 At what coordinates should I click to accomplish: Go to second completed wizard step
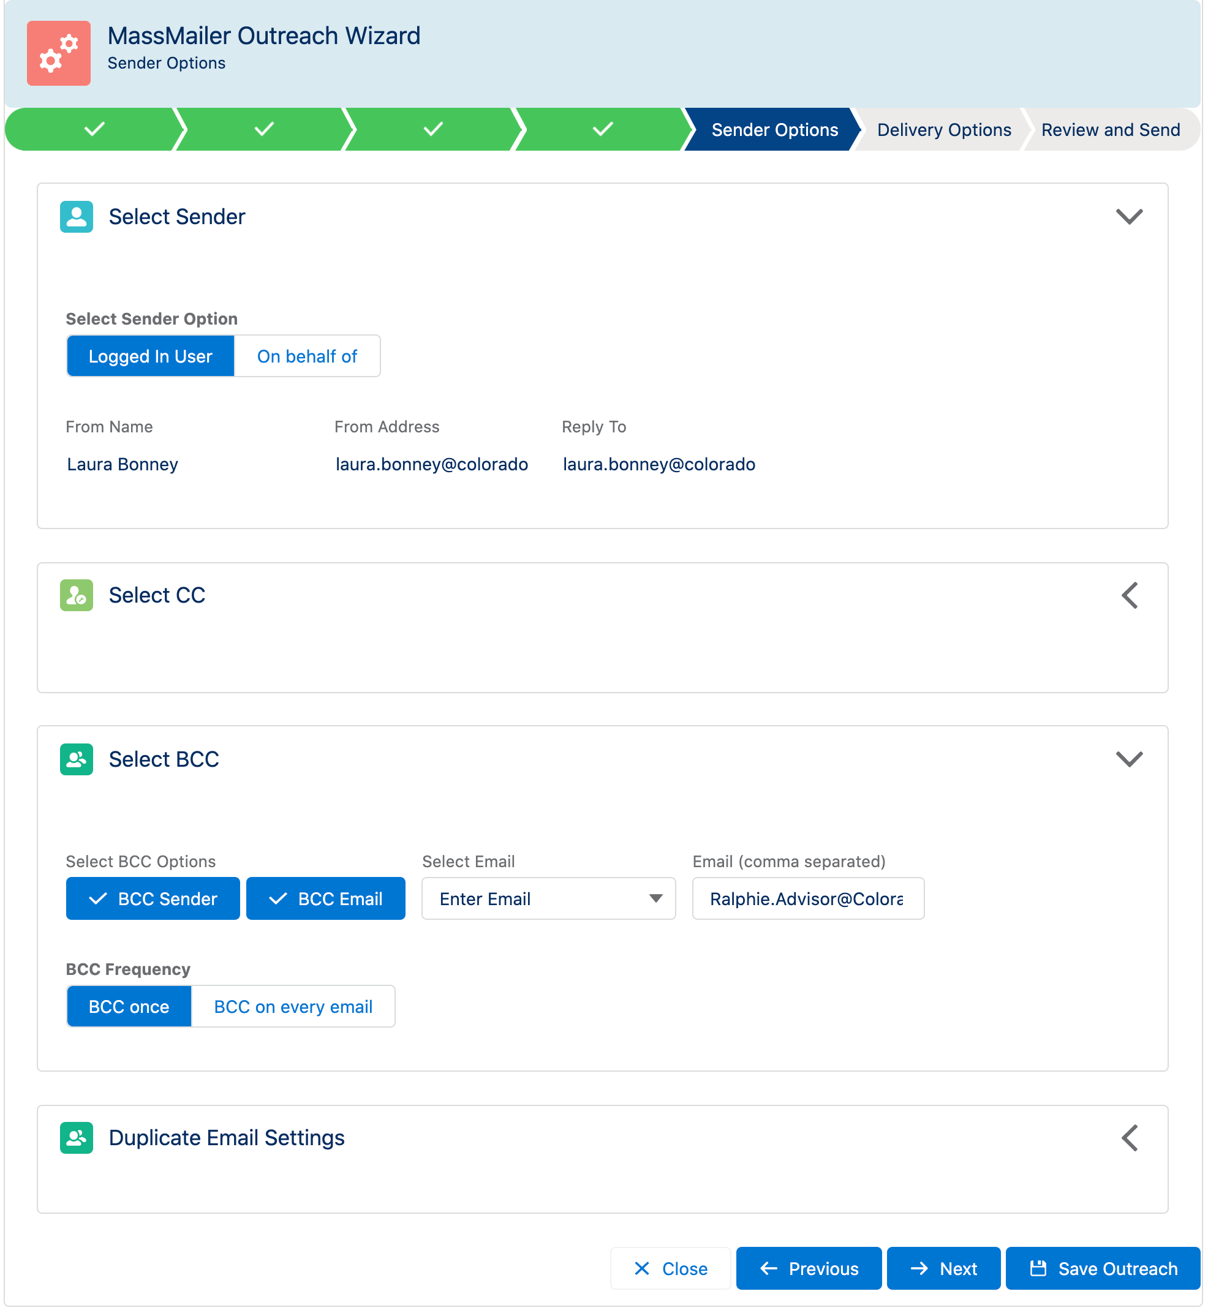pos(264,129)
